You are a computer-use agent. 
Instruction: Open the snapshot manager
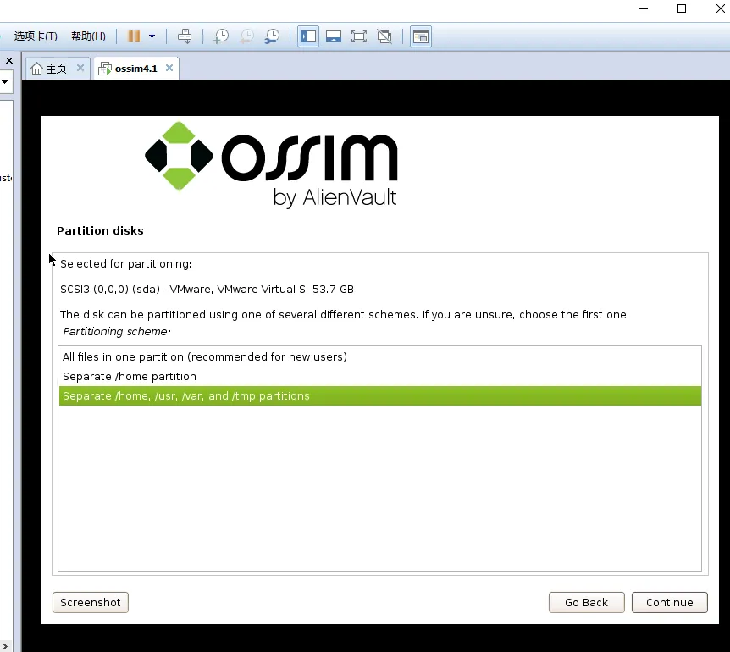[273, 36]
